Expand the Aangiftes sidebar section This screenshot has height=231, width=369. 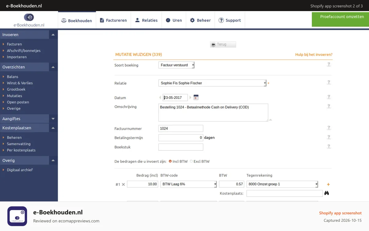(53, 119)
